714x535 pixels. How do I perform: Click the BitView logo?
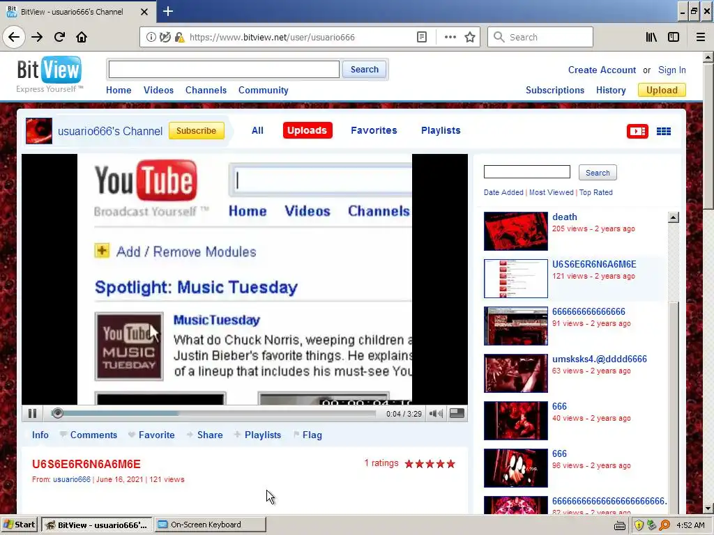(x=50, y=75)
